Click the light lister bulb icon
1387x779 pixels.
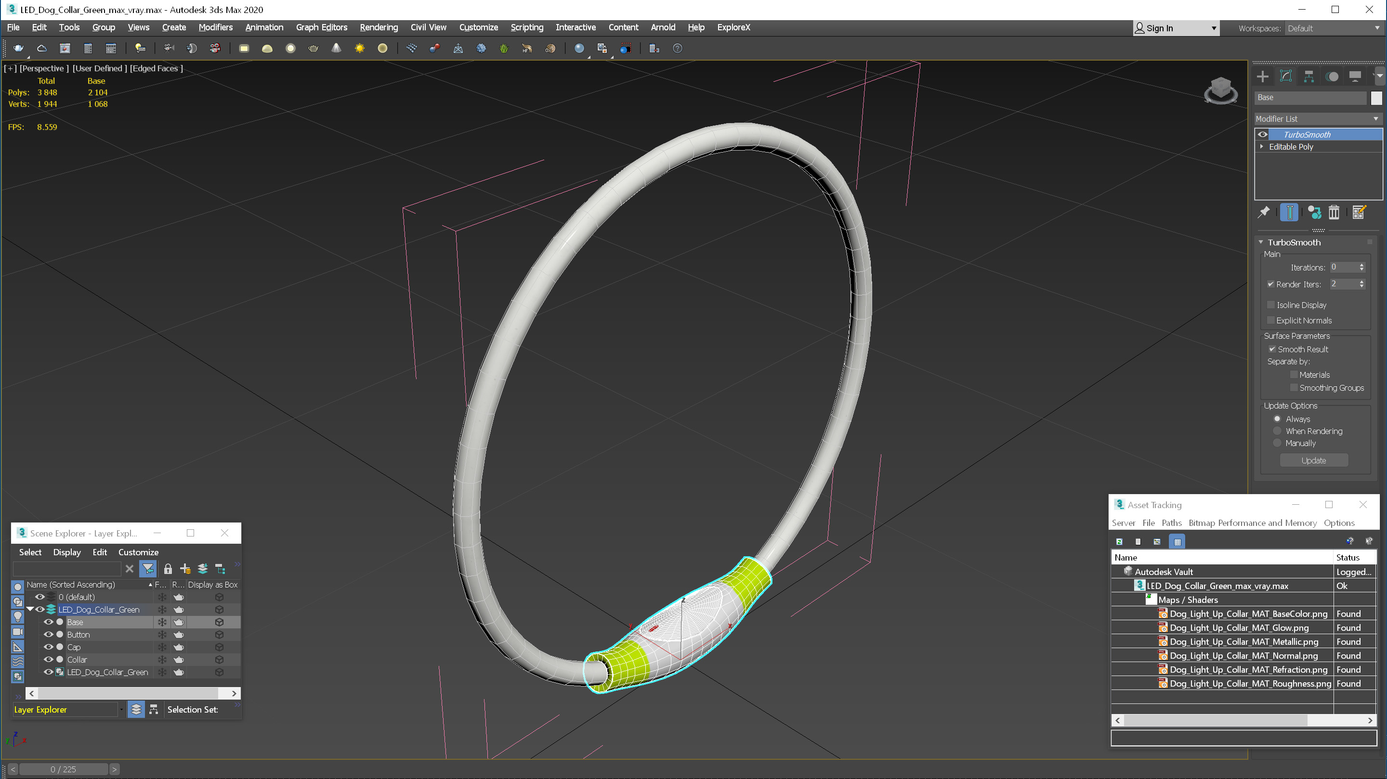point(140,49)
